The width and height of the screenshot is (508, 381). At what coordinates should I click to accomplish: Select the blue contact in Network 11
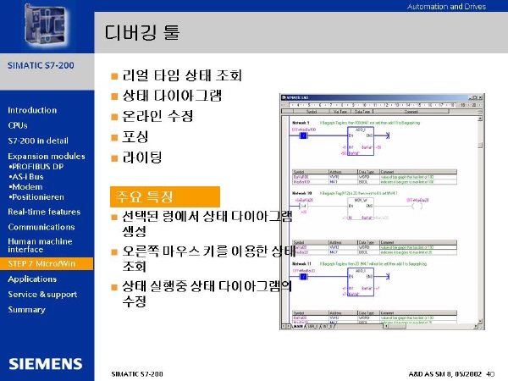[303, 277]
